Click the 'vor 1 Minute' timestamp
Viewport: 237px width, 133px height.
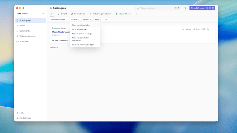186,29
